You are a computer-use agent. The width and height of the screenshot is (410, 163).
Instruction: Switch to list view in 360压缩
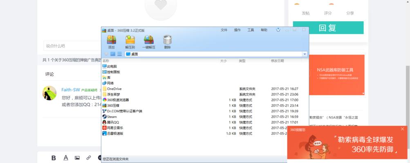click(x=119, y=54)
